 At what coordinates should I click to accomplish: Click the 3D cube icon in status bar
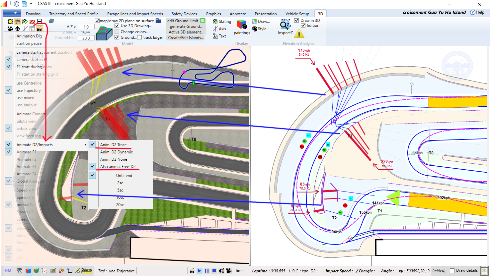(x=29, y=271)
